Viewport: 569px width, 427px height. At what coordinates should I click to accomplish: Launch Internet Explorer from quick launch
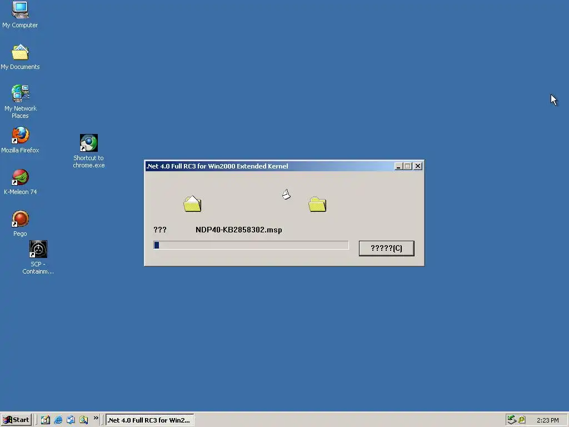(x=58, y=420)
